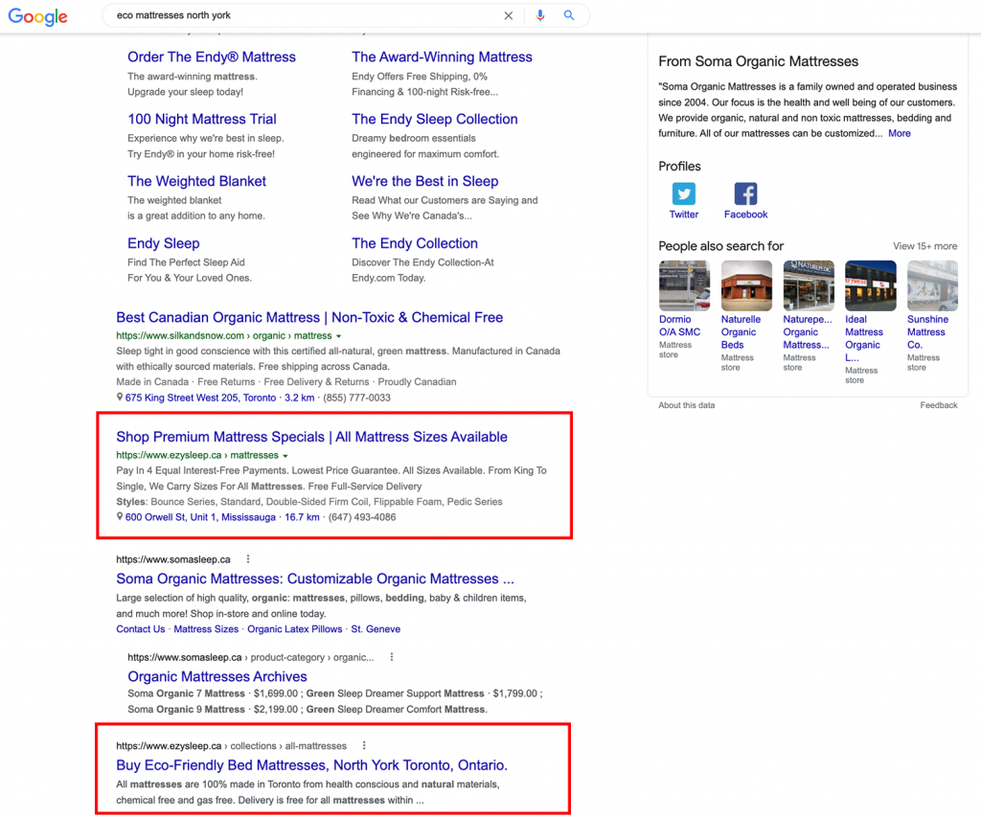
Task: Expand the green arrow next to silkandsnow.com URL
Action: click(340, 334)
